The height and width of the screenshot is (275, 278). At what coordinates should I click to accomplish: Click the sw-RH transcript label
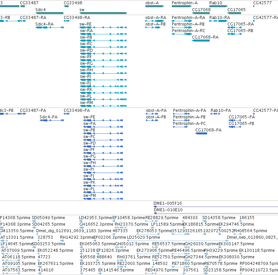[86, 70]
